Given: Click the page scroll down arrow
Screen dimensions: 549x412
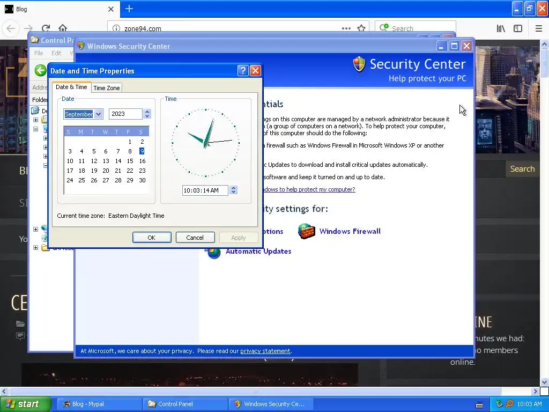Looking at the screenshot, I should click(545, 382).
